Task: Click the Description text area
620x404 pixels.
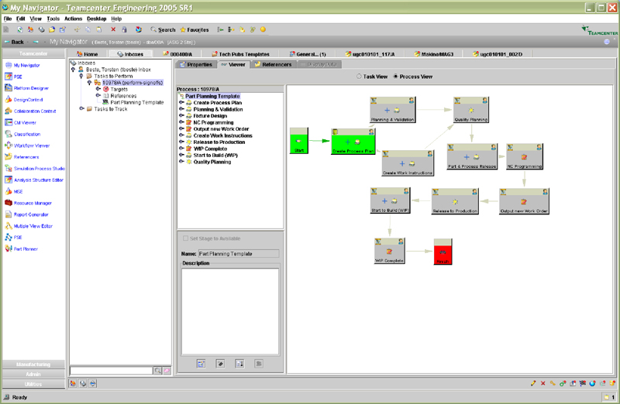Action: point(230,311)
